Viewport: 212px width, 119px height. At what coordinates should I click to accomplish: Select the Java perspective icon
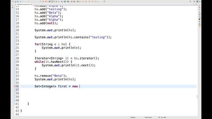click(x=197, y=1)
